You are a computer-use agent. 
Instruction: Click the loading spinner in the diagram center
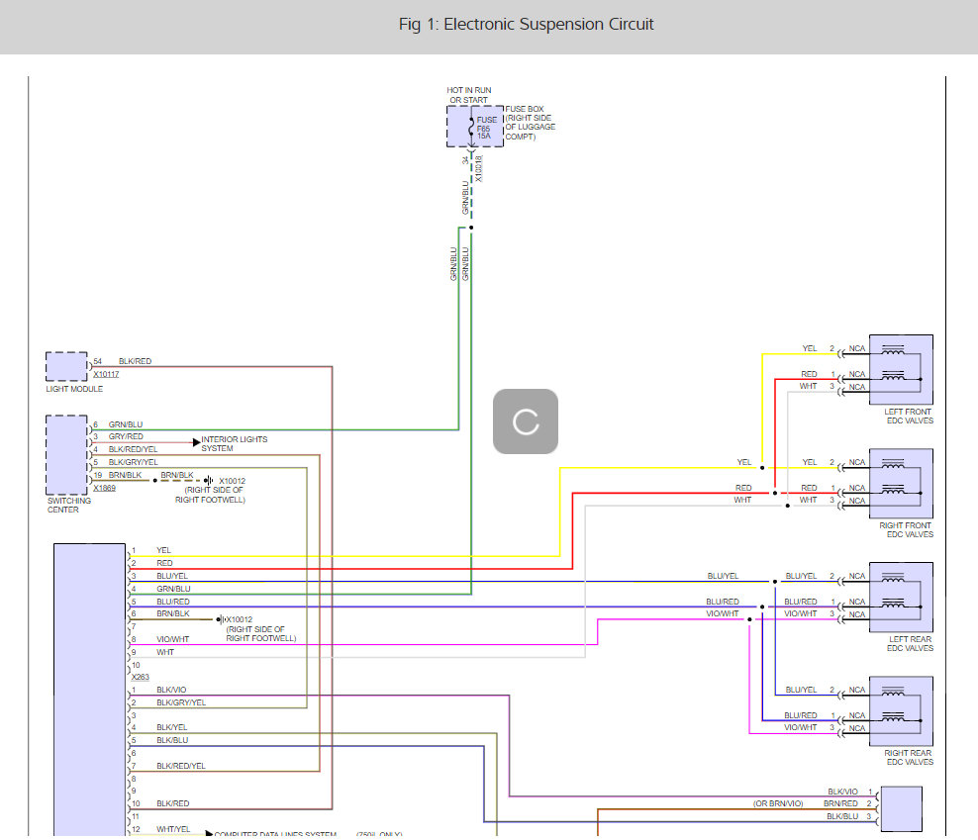coord(526,421)
